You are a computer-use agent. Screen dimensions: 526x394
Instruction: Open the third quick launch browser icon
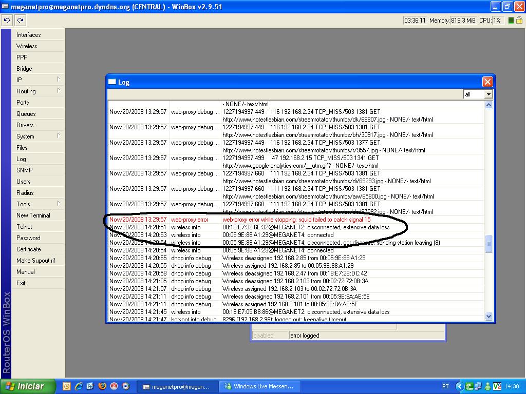[x=90, y=386]
